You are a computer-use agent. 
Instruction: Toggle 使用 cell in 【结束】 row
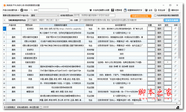click(168, 50)
